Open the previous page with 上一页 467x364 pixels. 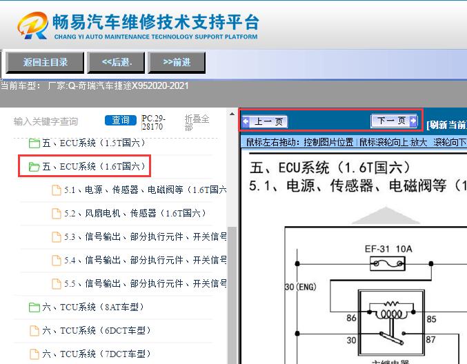(x=264, y=121)
